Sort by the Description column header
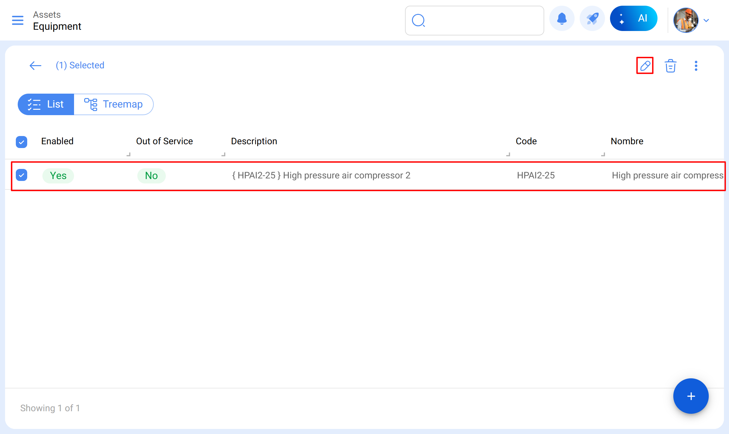 tap(254, 141)
